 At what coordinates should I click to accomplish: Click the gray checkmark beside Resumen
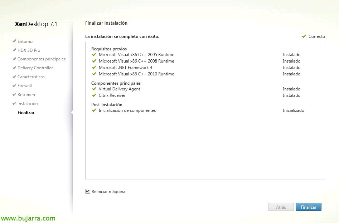(14, 95)
